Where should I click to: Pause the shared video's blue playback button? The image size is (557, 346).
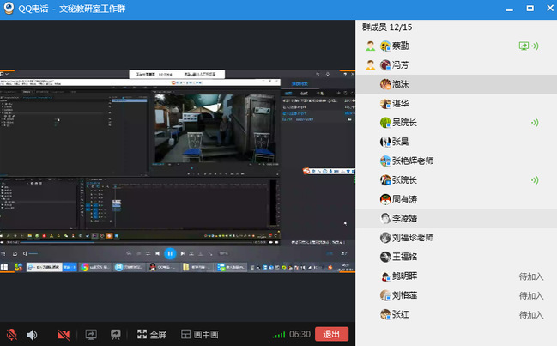(170, 253)
